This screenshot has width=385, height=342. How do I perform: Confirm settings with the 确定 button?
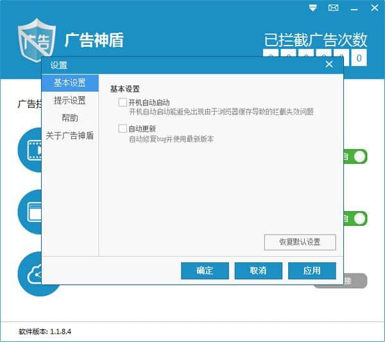click(205, 270)
